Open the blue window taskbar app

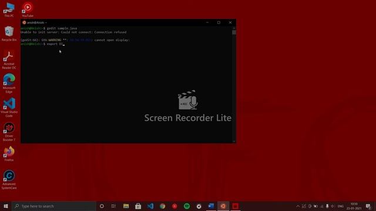point(211,206)
